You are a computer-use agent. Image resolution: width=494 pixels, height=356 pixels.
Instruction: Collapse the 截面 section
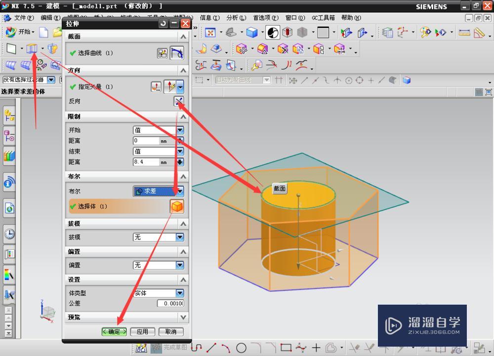pos(183,37)
